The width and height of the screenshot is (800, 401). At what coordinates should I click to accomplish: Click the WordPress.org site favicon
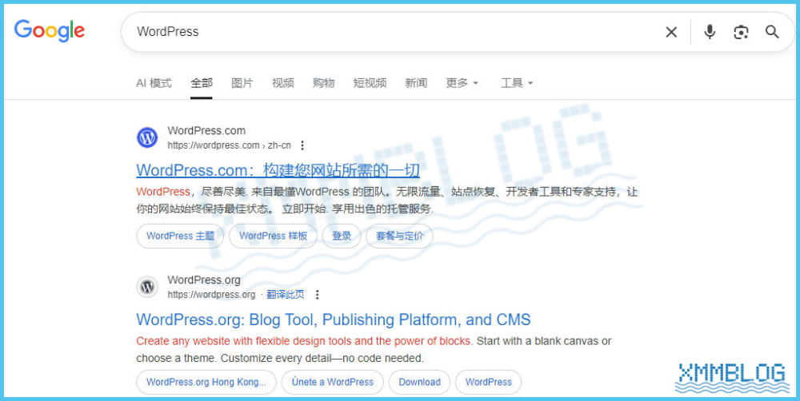(x=147, y=287)
